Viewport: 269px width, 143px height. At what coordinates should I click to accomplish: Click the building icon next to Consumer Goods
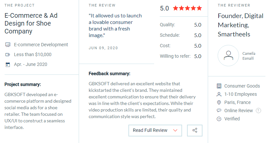point(219,86)
